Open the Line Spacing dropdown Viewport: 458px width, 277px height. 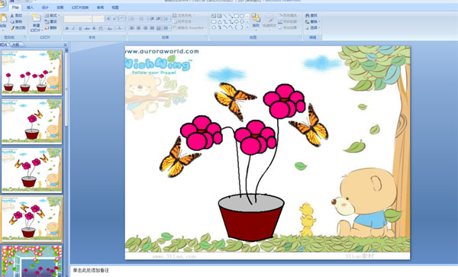[166, 19]
